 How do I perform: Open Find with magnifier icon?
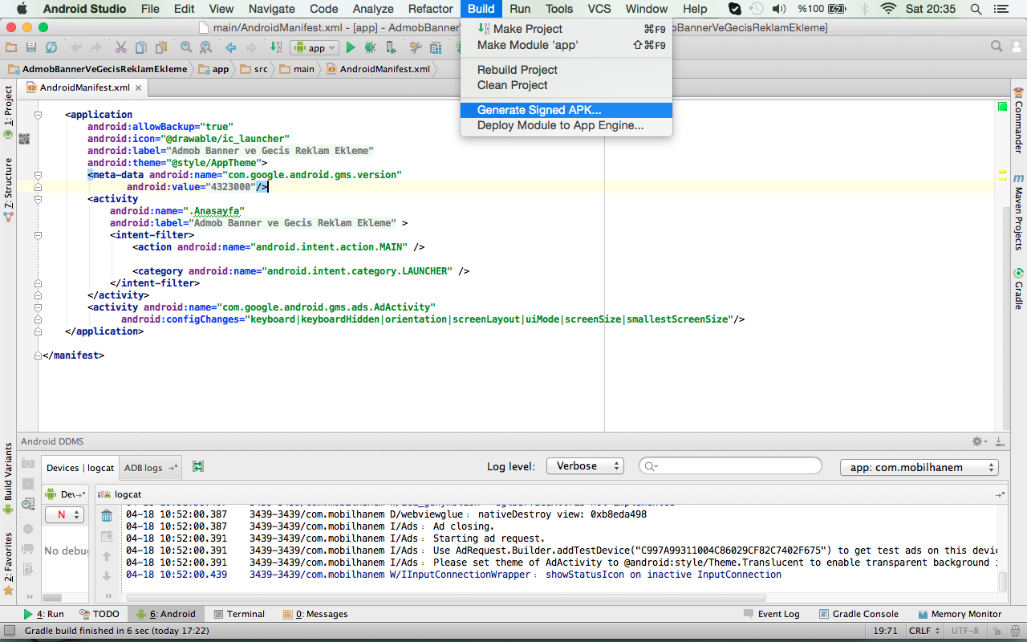coord(186,48)
